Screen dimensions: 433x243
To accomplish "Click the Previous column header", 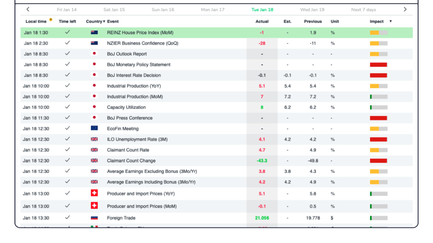I will (x=313, y=22).
